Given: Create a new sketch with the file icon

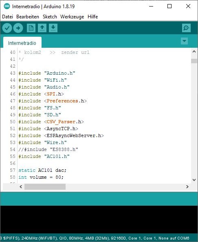Looking at the screenshot, I should tap(31, 28).
